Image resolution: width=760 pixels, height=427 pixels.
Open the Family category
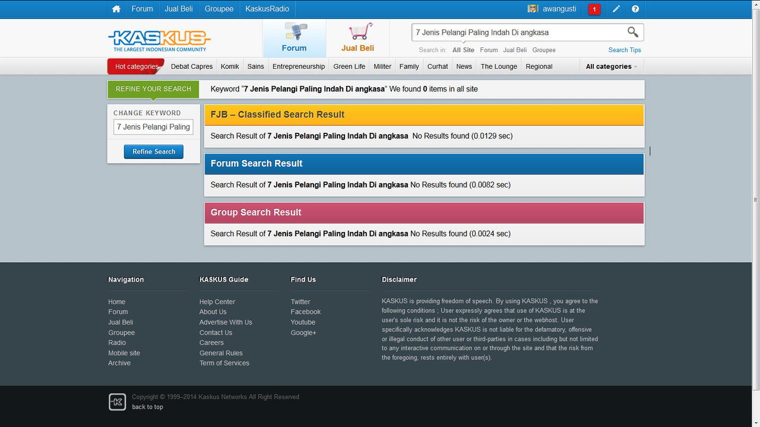(x=409, y=66)
